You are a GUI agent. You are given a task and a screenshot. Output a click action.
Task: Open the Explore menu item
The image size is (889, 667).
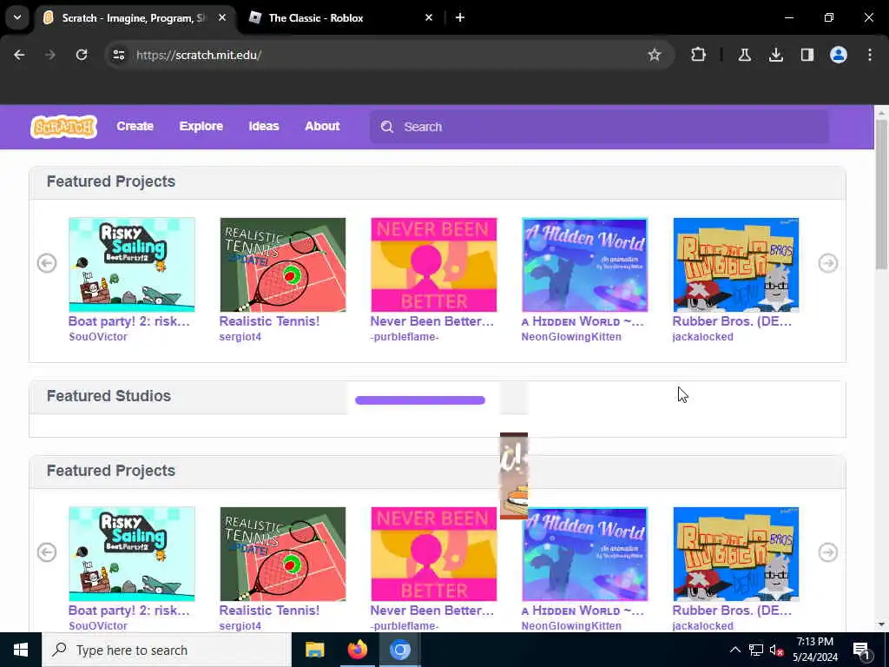coord(201,126)
